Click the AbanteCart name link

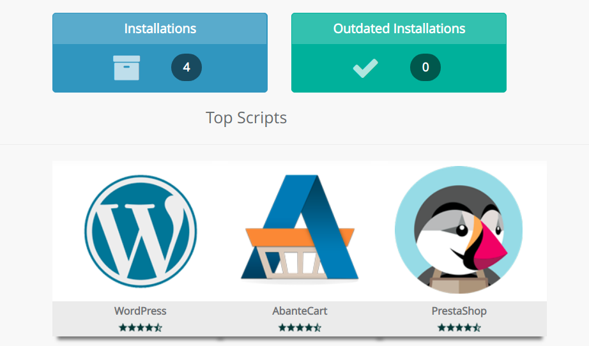(300, 312)
